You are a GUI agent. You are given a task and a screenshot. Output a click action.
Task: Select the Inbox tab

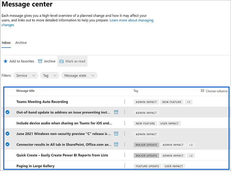click(x=6, y=43)
